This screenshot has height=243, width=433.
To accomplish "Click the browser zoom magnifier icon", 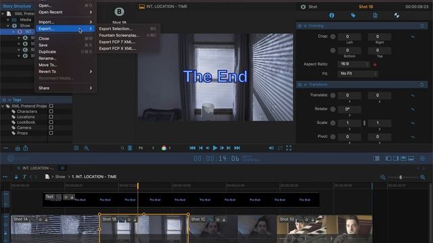I will [87, 148].
